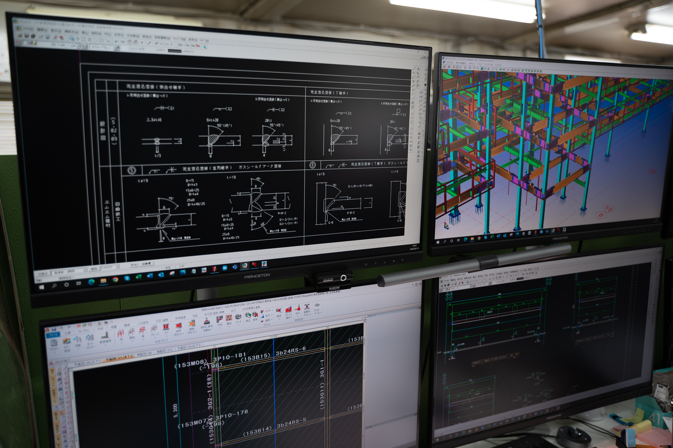
Task: Open the 表示色種類 menu in solid viewer
Action: pos(461,63)
